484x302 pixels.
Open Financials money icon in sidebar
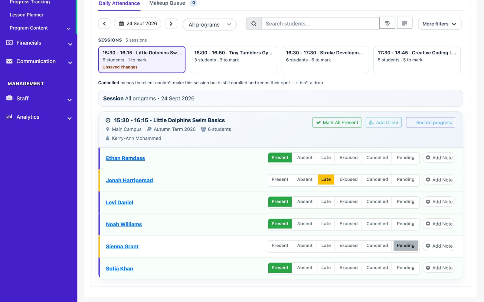coord(9,43)
